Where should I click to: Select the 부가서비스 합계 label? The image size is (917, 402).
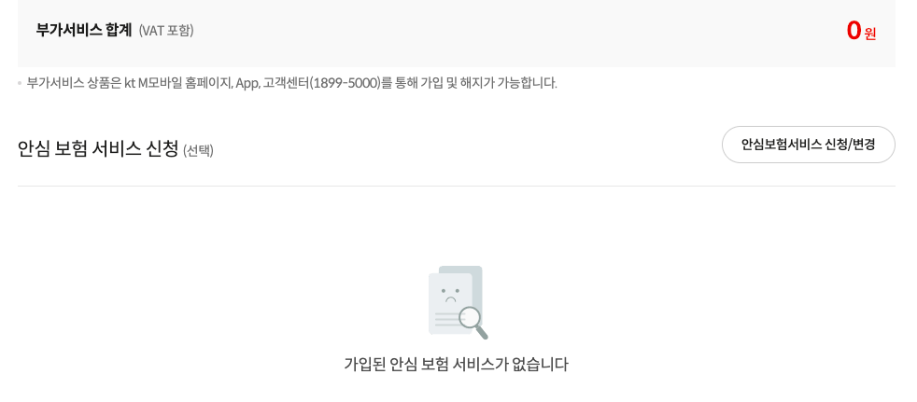point(84,30)
